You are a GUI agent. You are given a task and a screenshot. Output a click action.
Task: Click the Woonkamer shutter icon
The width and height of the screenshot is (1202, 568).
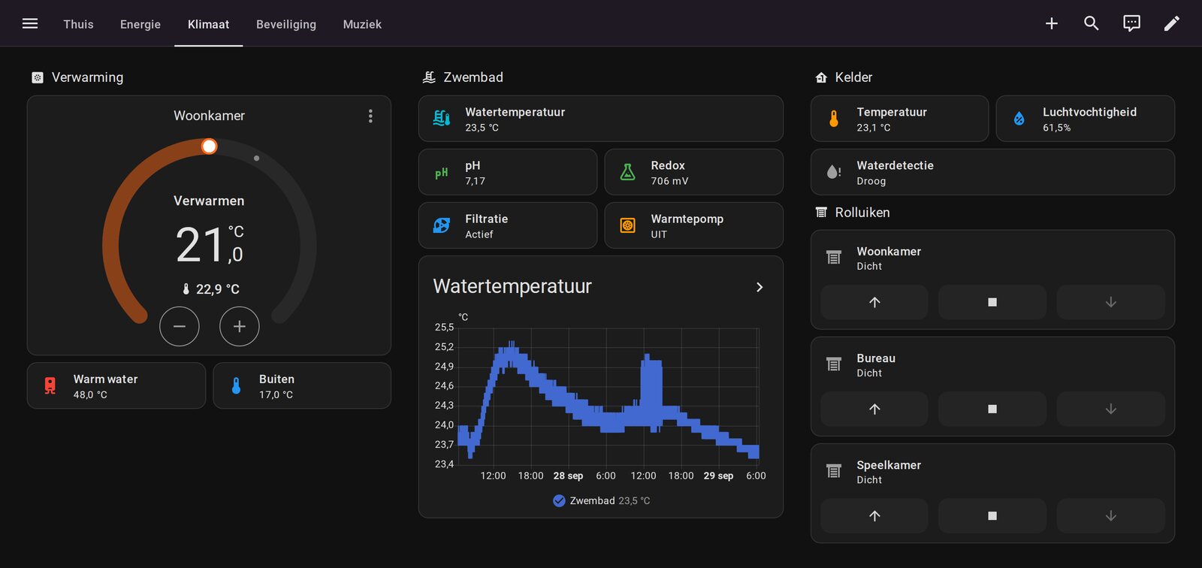pos(834,258)
